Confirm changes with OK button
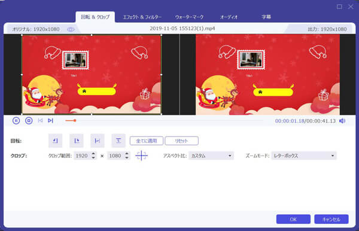 pyautogui.click(x=293, y=219)
